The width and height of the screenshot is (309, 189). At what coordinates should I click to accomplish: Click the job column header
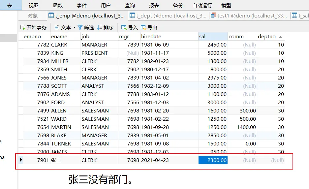[99, 37]
